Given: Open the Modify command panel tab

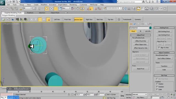Looking at the screenshot, I should coord(135,24).
